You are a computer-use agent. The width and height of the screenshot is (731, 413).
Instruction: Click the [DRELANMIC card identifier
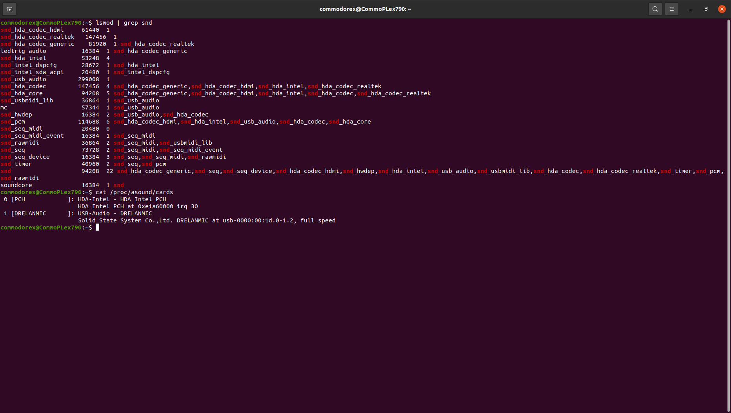(x=29, y=213)
